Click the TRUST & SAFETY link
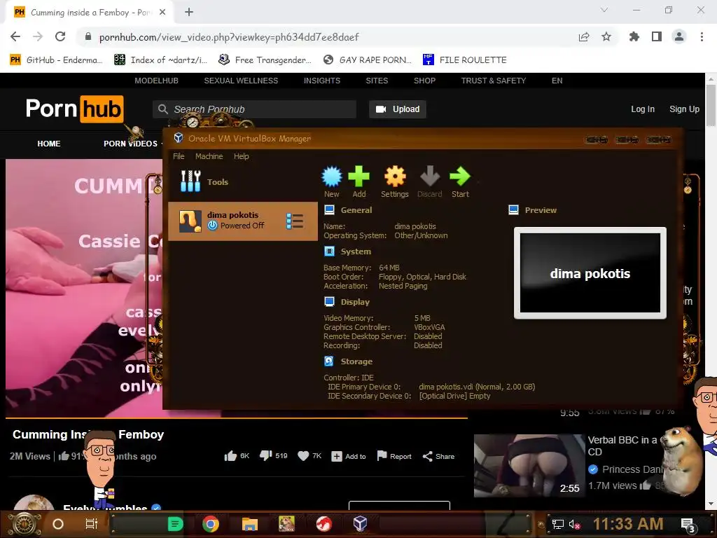Viewport: 717px width, 538px height. coord(494,81)
